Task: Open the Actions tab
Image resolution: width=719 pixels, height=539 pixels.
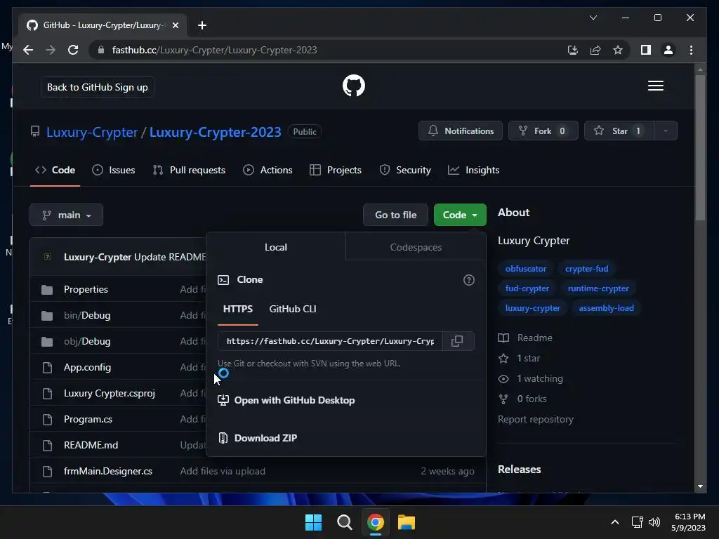Action: 268,170
